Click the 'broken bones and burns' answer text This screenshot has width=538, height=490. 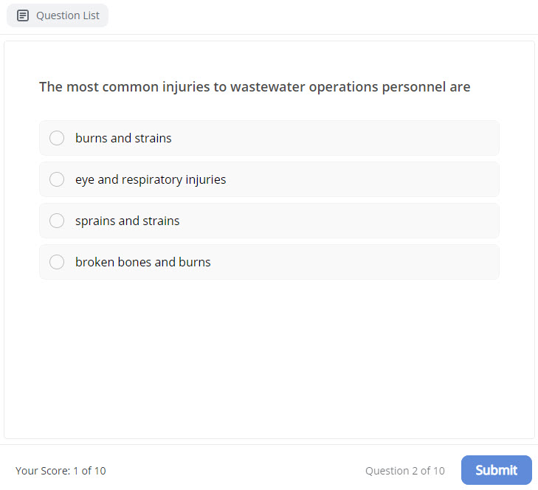pos(142,262)
